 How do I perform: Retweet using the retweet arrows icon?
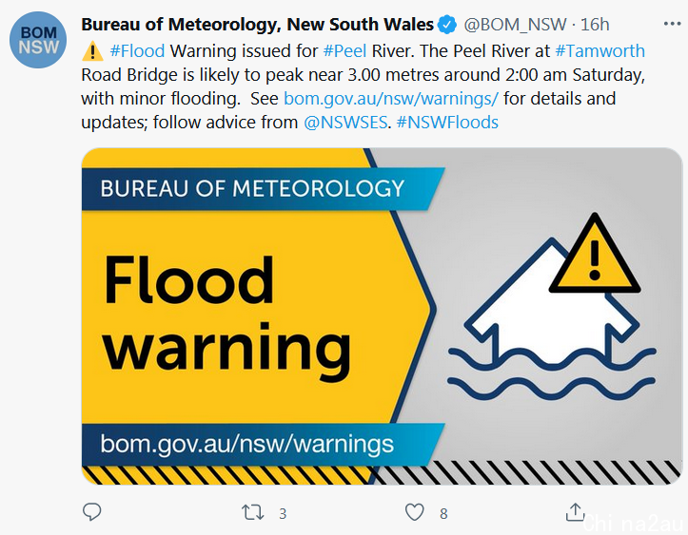tap(253, 512)
